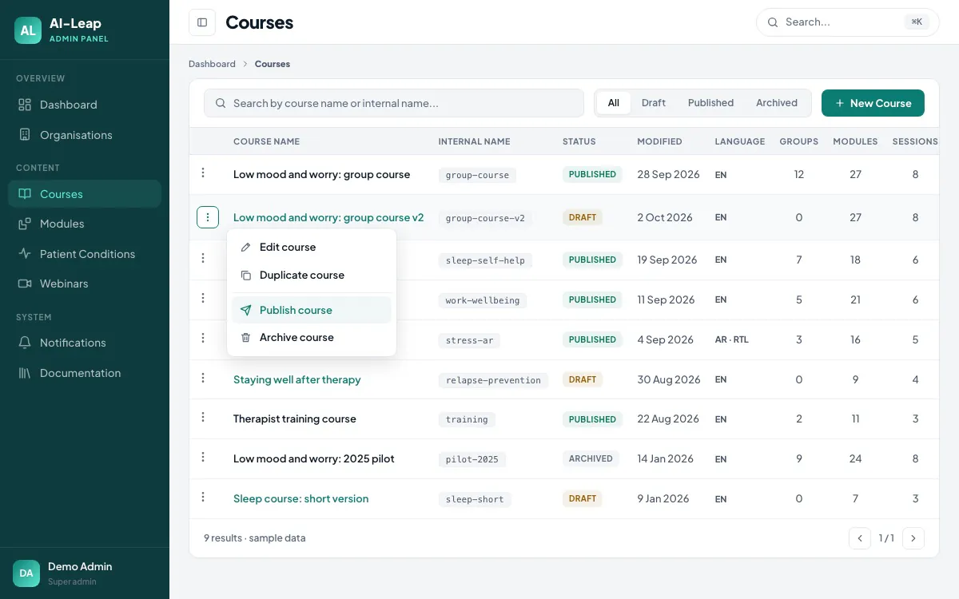Open Webinars in the sidebar
The width and height of the screenshot is (959, 599).
tap(85, 284)
